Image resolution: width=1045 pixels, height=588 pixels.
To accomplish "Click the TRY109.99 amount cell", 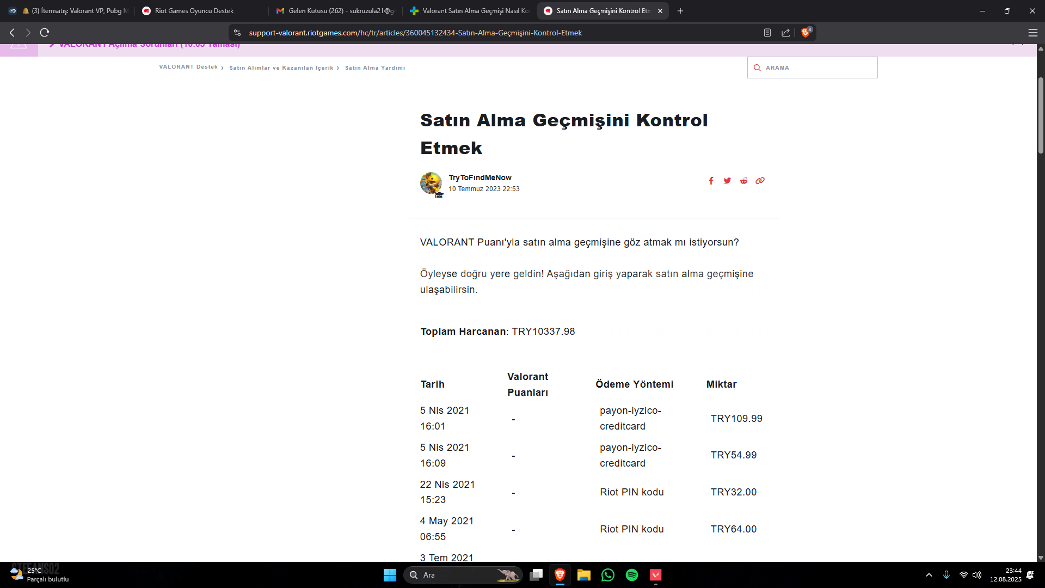I will point(736,419).
